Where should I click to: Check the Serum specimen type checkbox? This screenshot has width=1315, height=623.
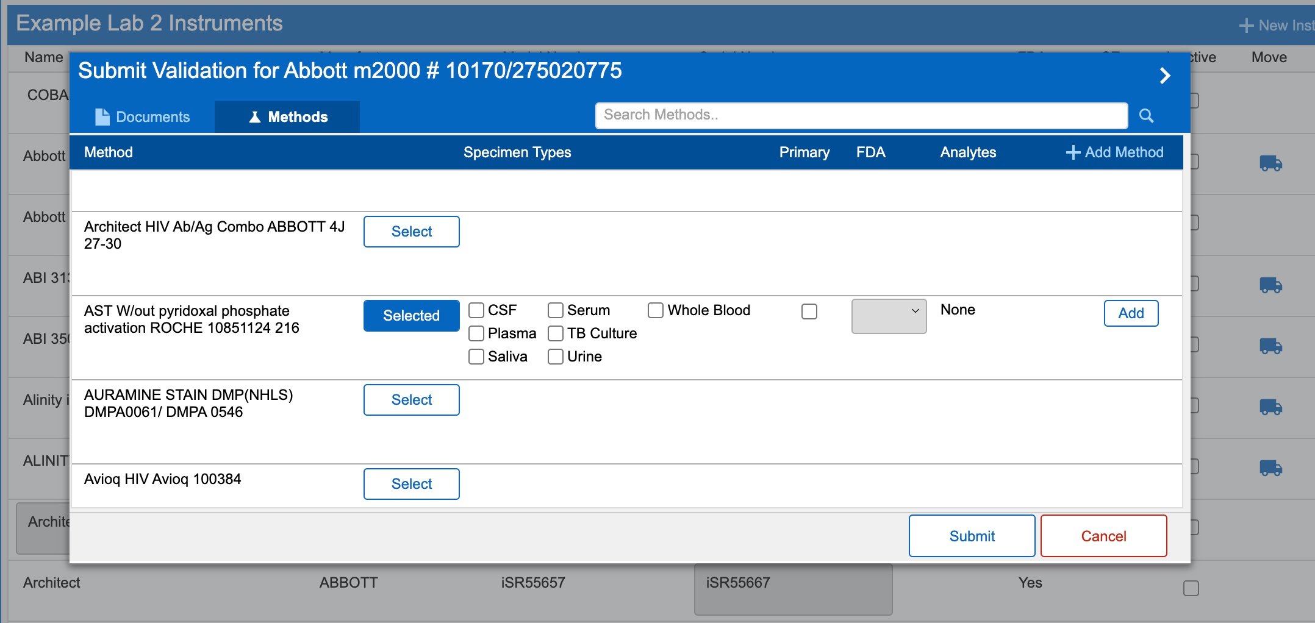click(555, 310)
